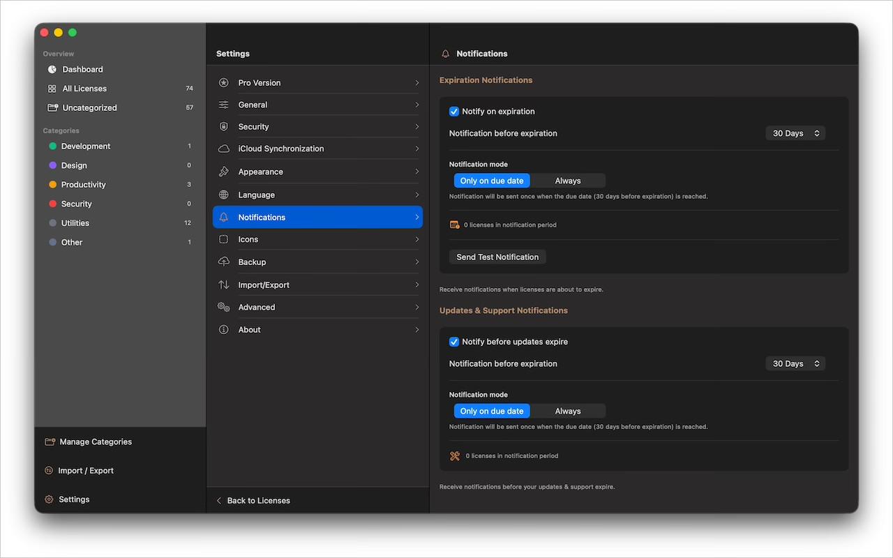Select the Other category
This screenshot has height=558, width=893.
pos(120,243)
